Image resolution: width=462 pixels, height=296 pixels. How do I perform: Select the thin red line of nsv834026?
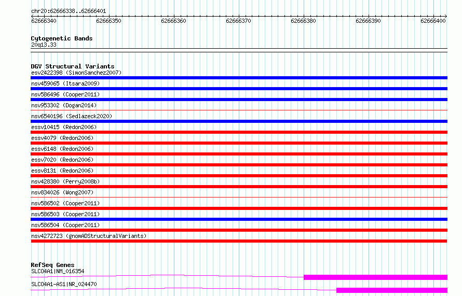pos(239,198)
